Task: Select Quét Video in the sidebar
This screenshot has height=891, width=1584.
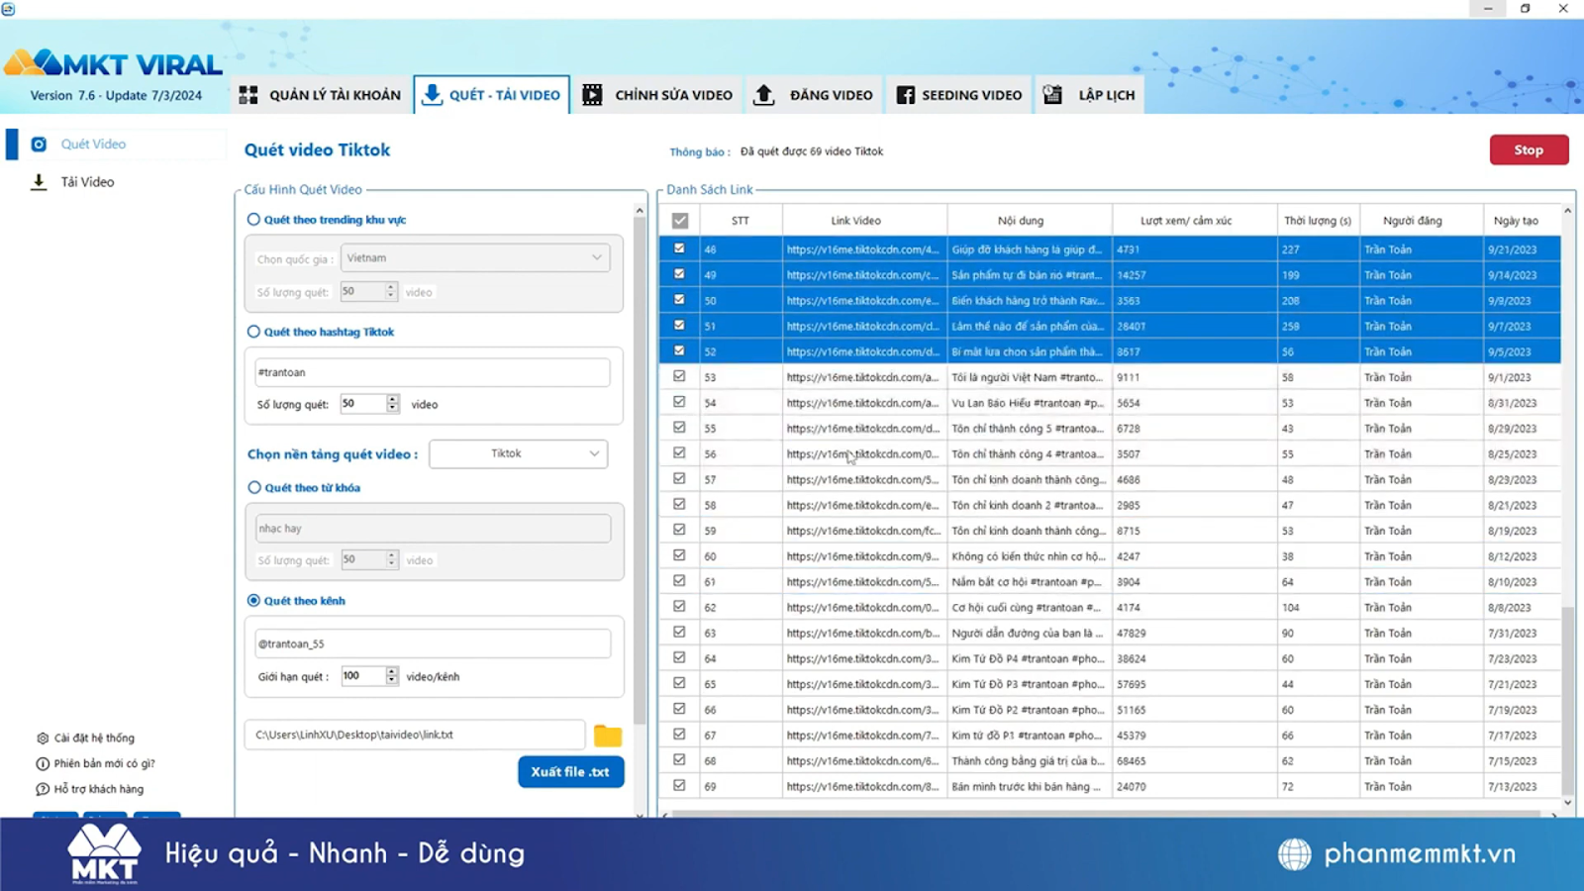Action: point(93,145)
